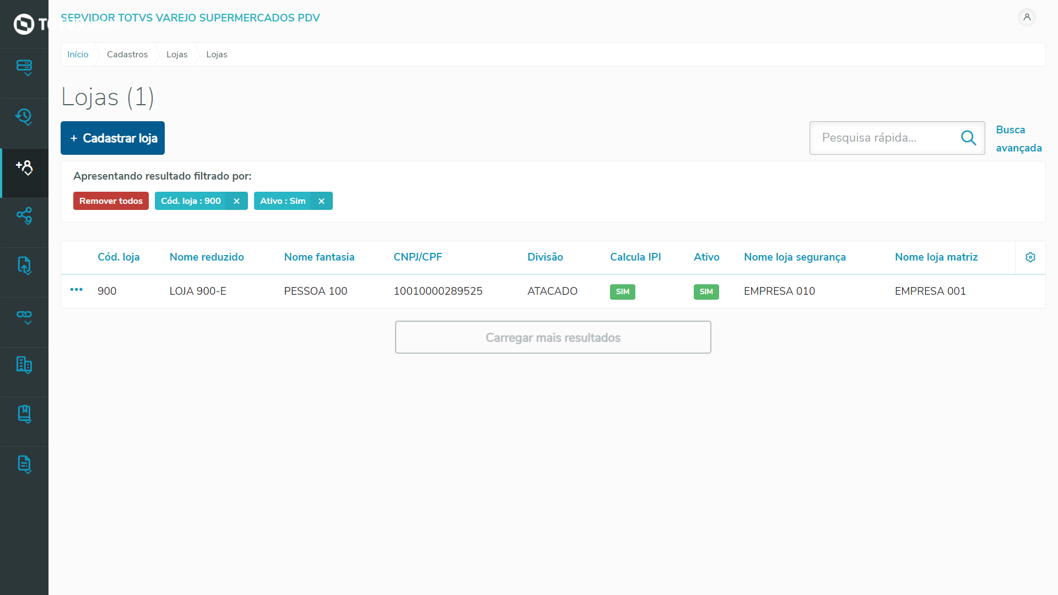1058x595 pixels.
Task: Focus the Pesquisa rápida search field
Action: click(x=884, y=138)
